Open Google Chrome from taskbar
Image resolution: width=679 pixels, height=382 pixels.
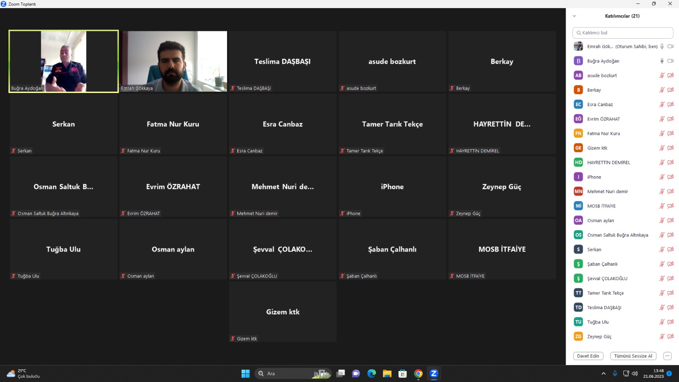(418, 374)
